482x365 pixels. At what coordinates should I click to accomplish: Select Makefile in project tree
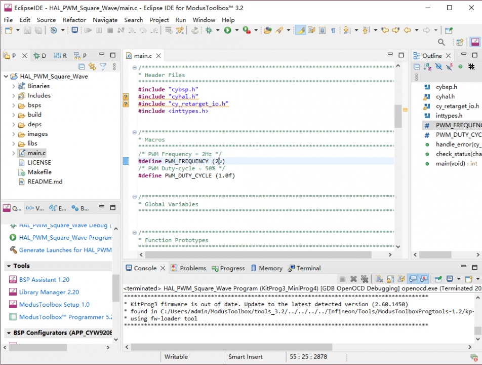click(39, 172)
